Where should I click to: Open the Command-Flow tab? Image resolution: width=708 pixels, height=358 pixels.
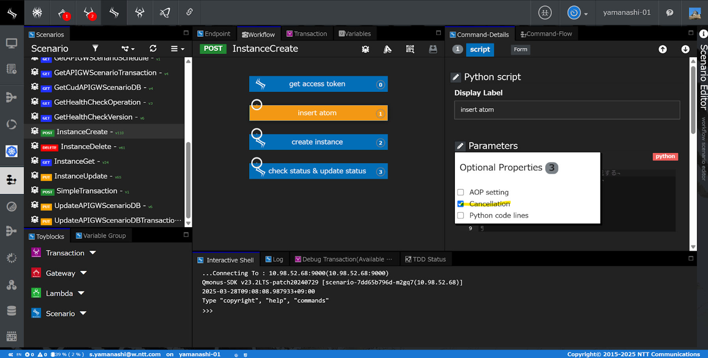click(x=546, y=34)
